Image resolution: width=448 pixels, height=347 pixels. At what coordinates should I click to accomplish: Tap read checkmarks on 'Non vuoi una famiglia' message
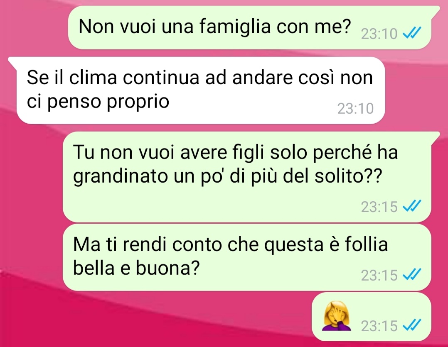[x=412, y=33]
